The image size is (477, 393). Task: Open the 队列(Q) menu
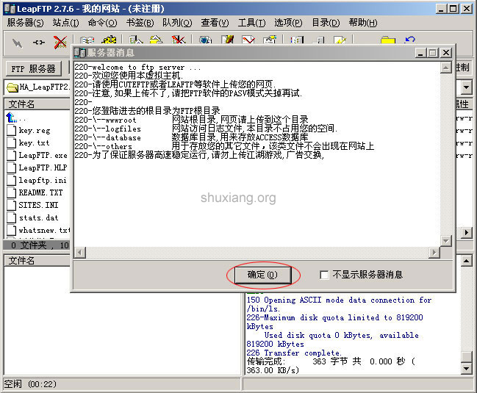pyautogui.click(x=177, y=23)
